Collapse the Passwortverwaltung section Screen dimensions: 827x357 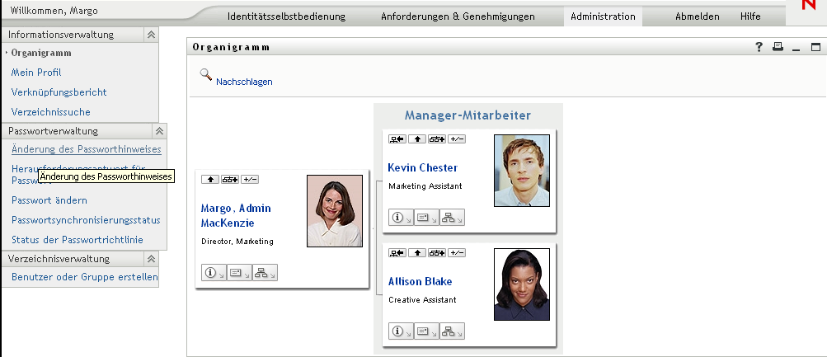[x=159, y=131]
